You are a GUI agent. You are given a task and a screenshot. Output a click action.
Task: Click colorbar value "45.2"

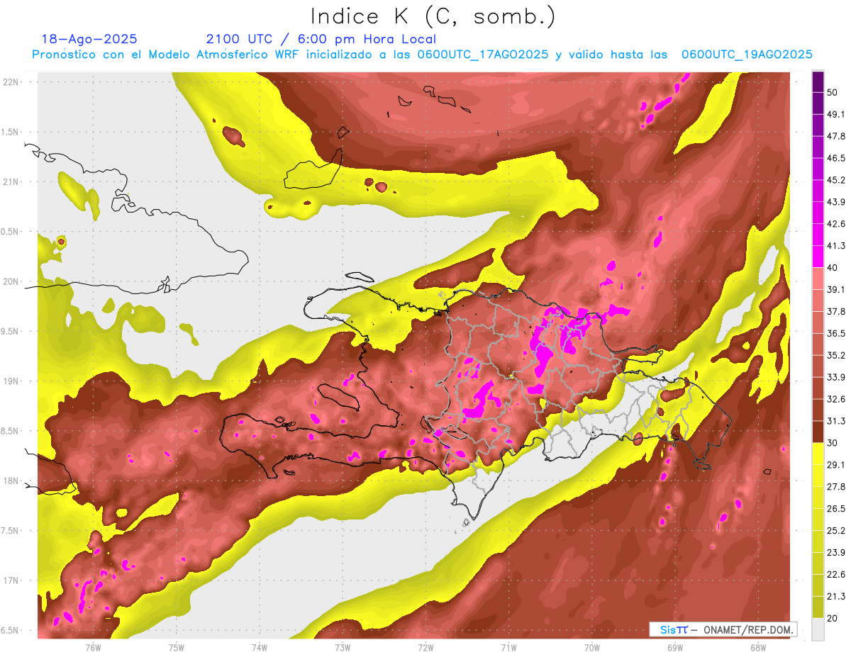coord(836,180)
